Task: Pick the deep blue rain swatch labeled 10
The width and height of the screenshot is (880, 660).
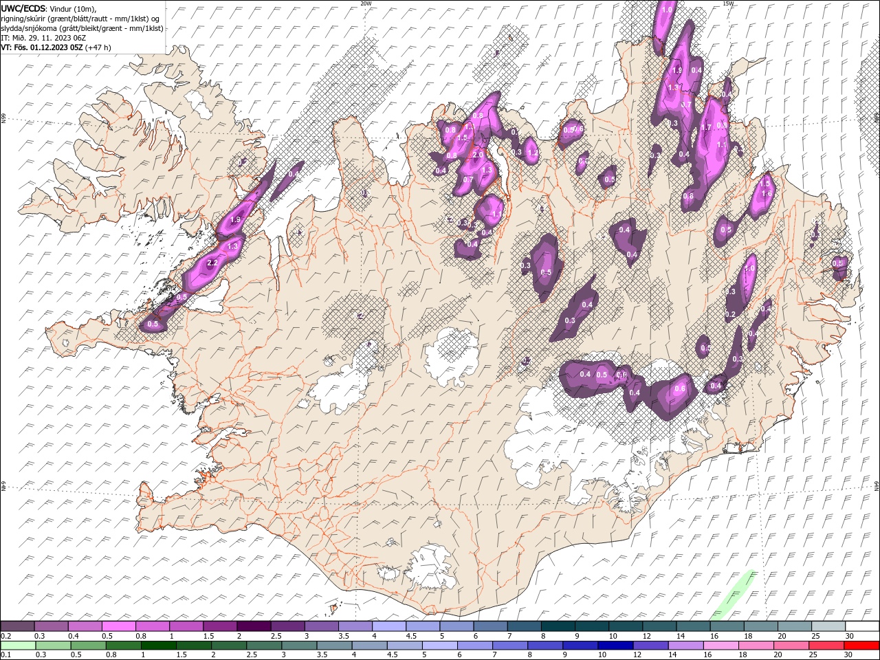Action: click(615, 645)
